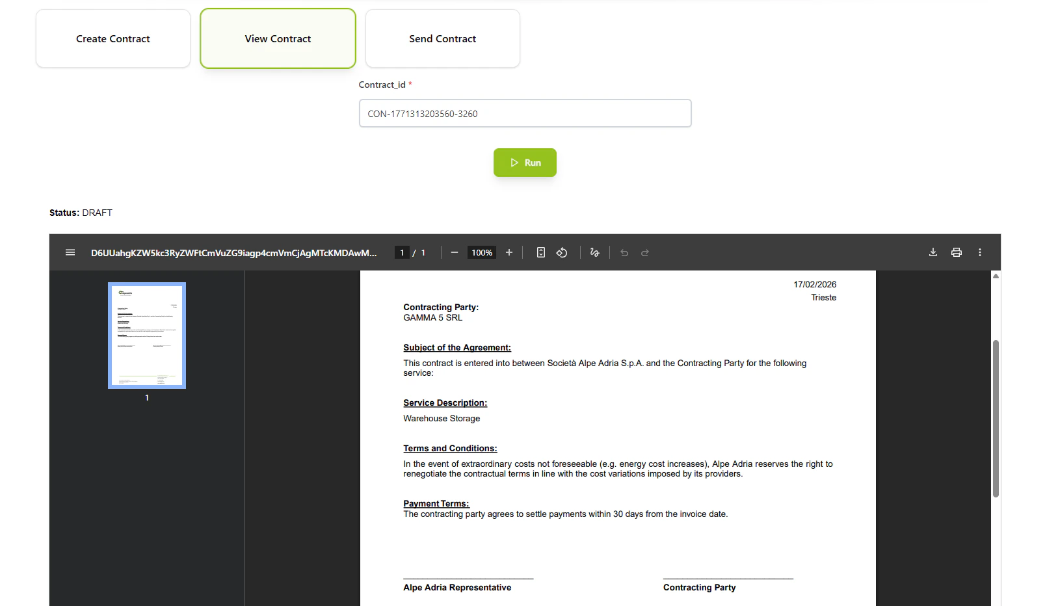Click 'Alpe Adria Representative' signature label
This screenshot has height=606, width=1045.
click(x=457, y=587)
